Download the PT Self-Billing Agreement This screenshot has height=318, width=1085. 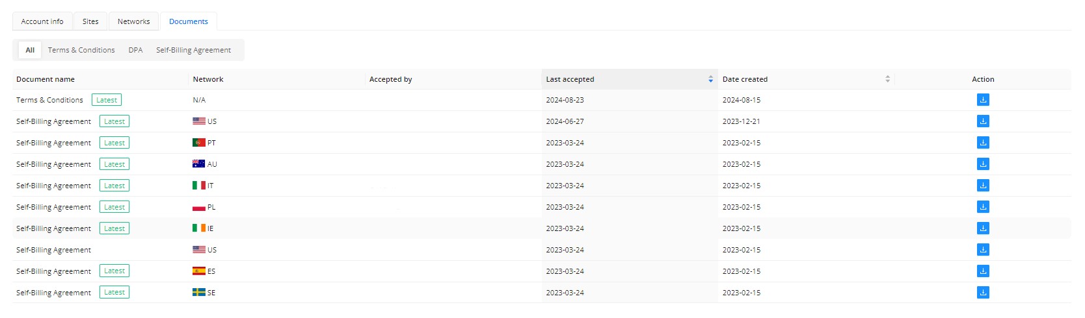982,143
